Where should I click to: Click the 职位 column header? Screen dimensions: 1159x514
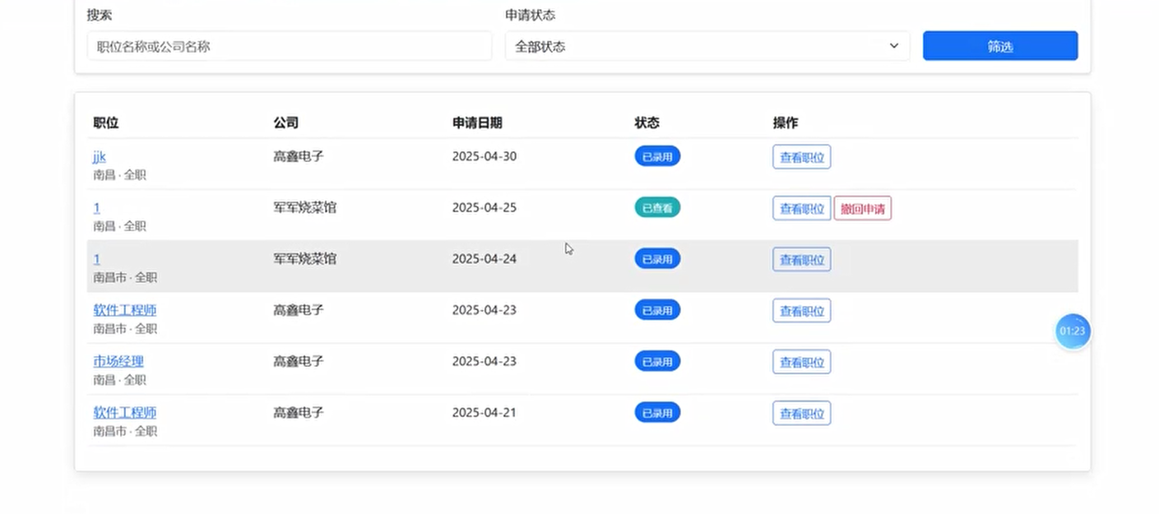(105, 122)
